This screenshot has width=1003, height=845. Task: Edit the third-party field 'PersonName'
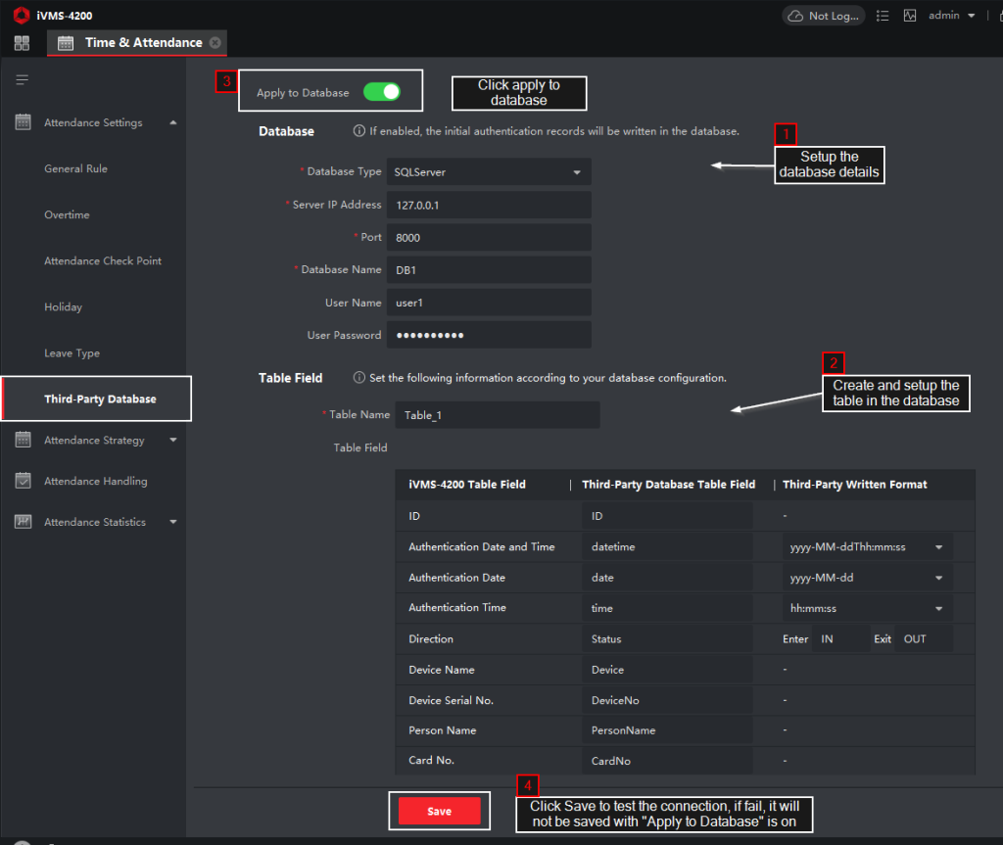667,730
